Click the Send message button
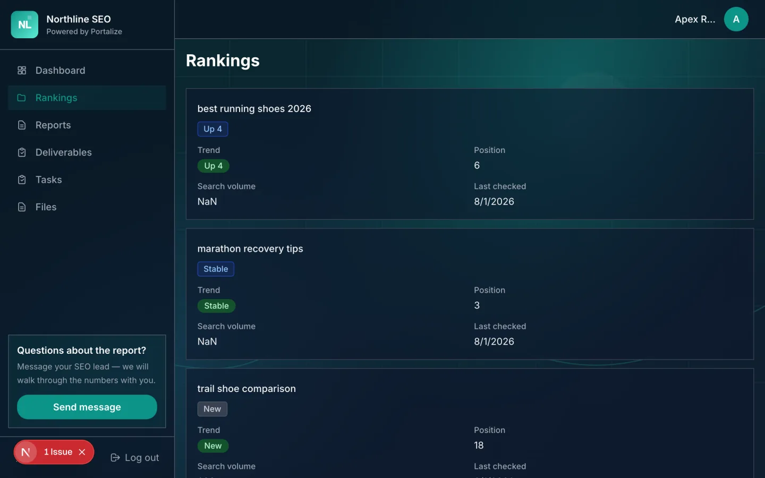Viewport: 765px width, 478px height. tap(87, 407)
